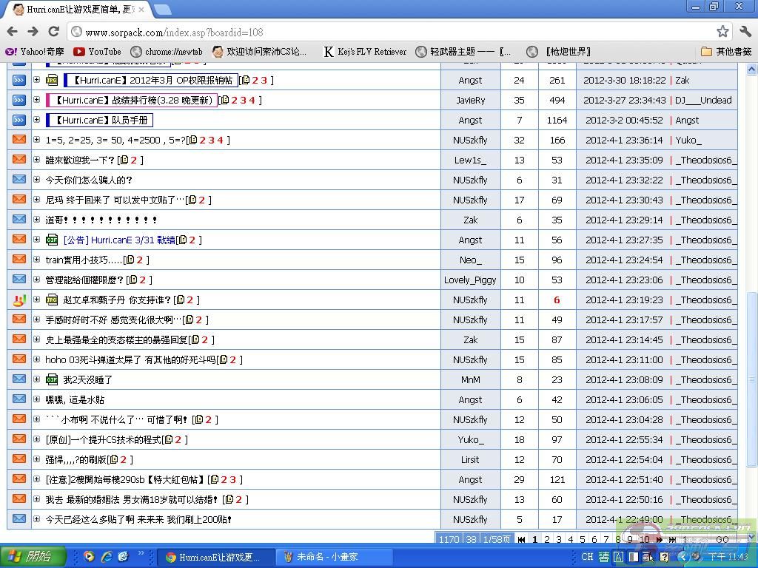This screenshot has height=568, width=758.
Task: Reload the forum page
Action: [x=53, y=31]
